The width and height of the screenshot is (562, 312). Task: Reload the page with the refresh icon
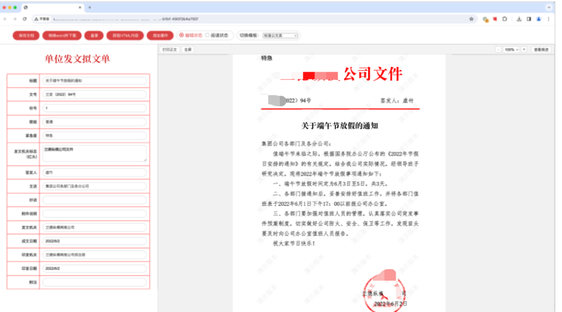point(24,19)
